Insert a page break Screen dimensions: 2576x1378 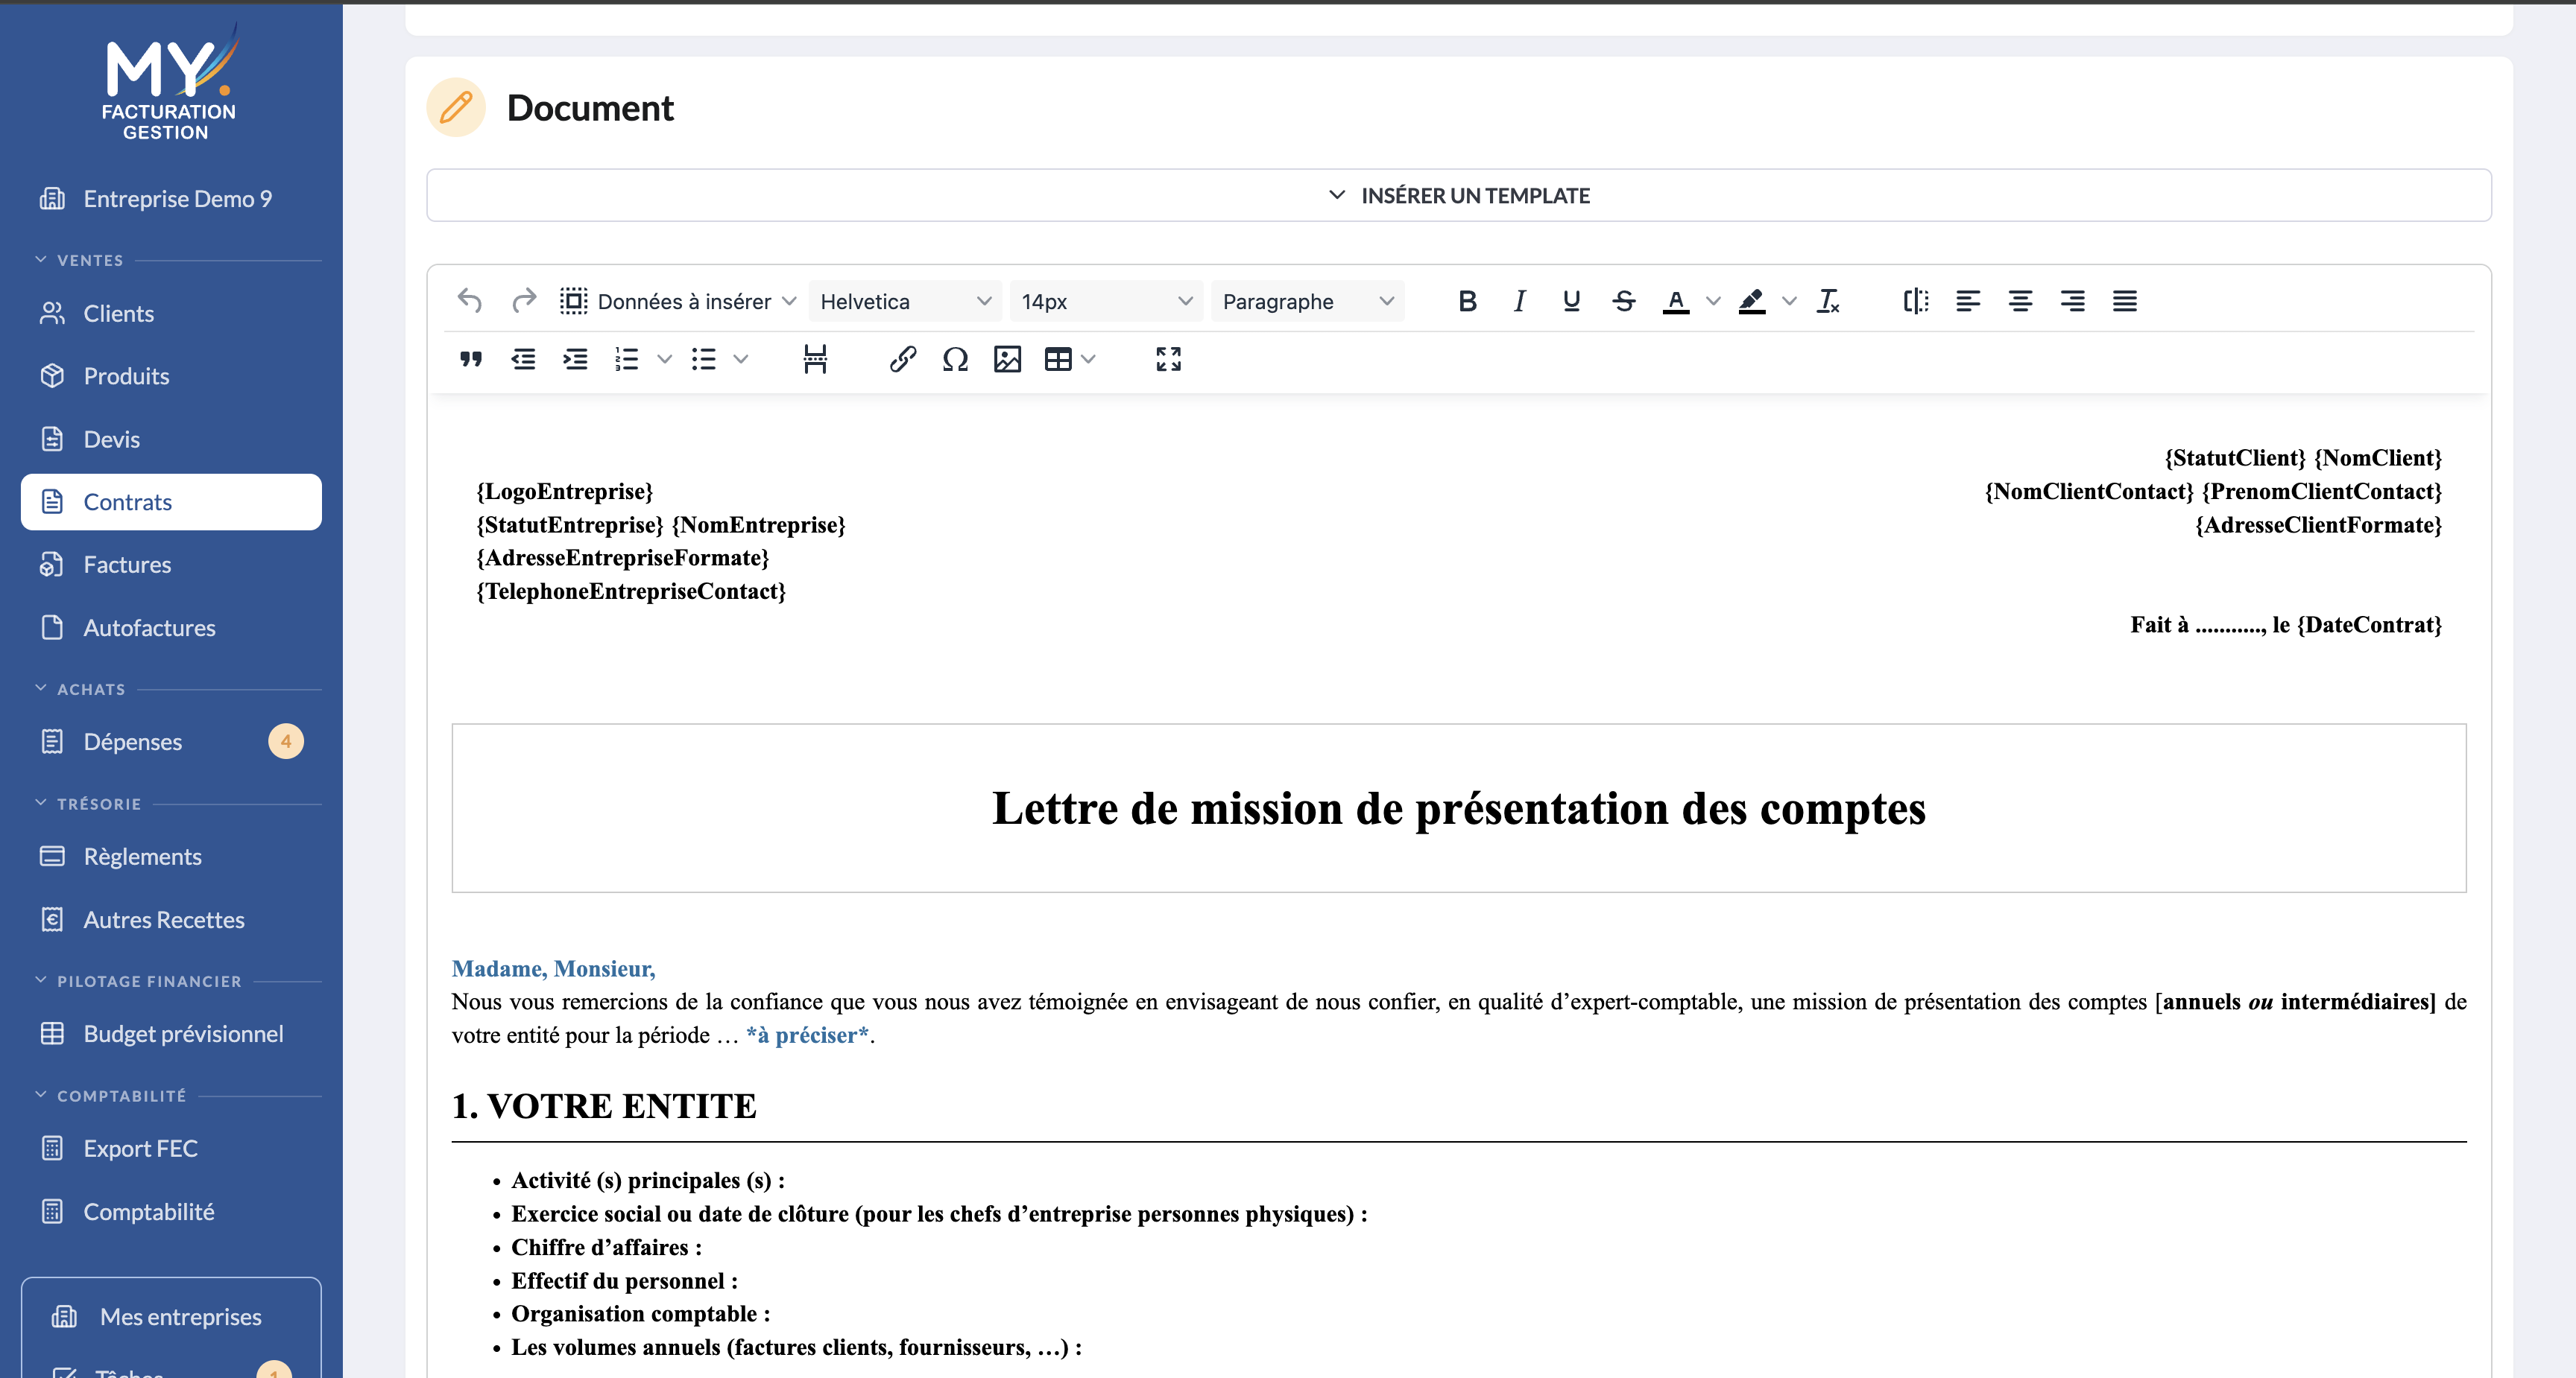pos(815,359)
